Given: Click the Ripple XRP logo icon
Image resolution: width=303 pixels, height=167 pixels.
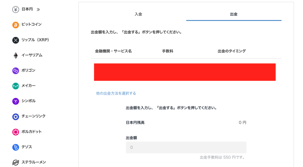Looking at the screenshot, I should point(16,40).
